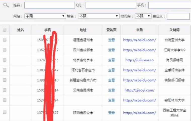Focus the 手机 search input field
191x121 pixels.
point(170,5)
